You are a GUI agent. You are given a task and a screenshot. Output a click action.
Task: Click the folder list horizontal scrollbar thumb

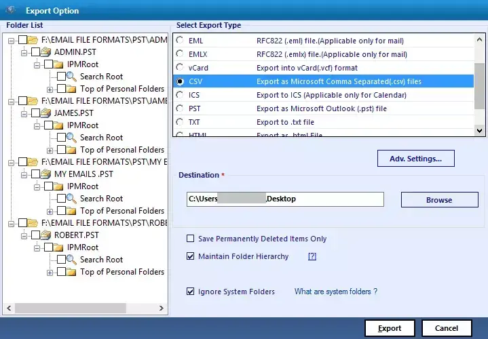[71, 308]
